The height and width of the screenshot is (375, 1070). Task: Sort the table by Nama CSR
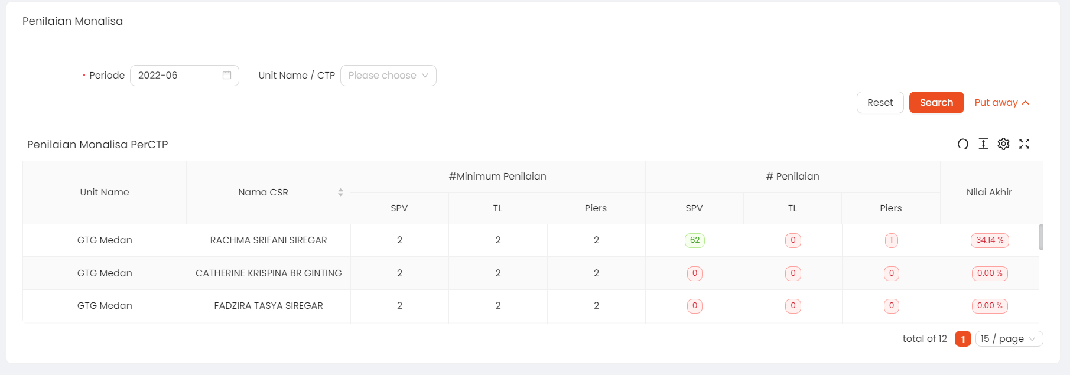(x=341, y=192)
